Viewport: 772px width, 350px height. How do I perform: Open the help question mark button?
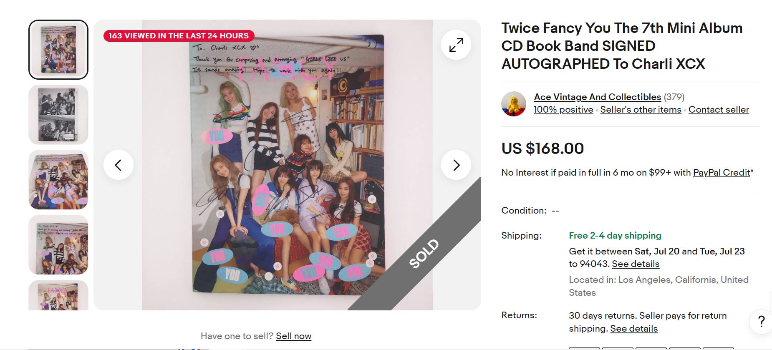pos(761,321)
